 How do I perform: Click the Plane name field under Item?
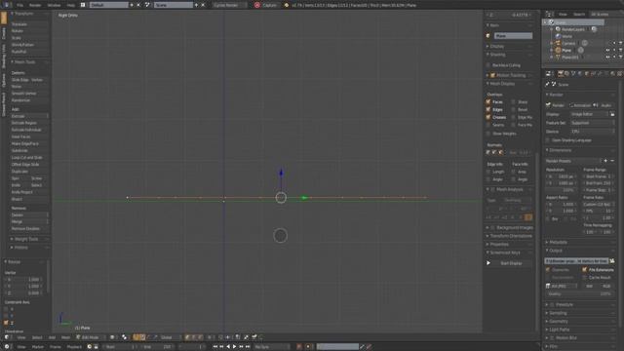coord(513,36)
